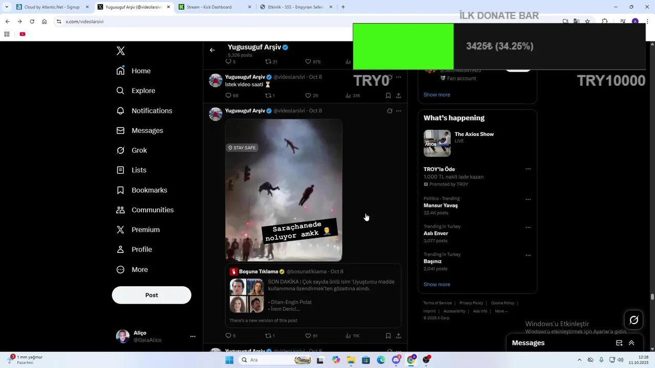Show hidden system tray icons

pos(579,360)
